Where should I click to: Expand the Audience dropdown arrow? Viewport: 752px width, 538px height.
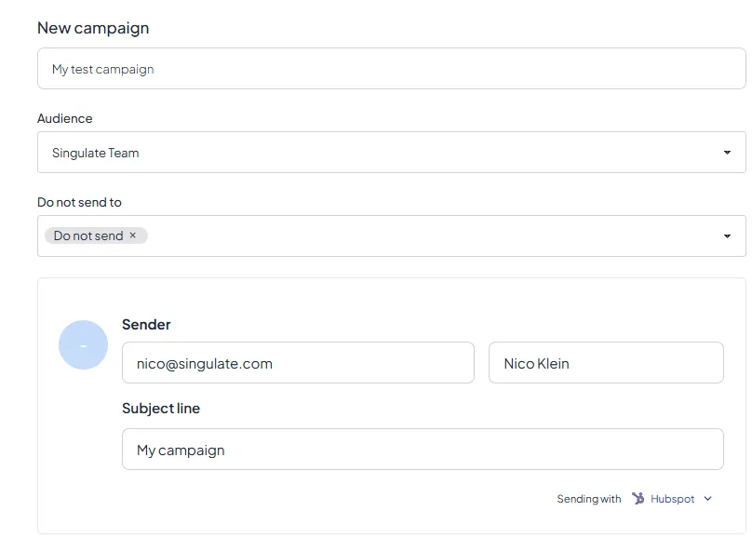click(727, 153)
